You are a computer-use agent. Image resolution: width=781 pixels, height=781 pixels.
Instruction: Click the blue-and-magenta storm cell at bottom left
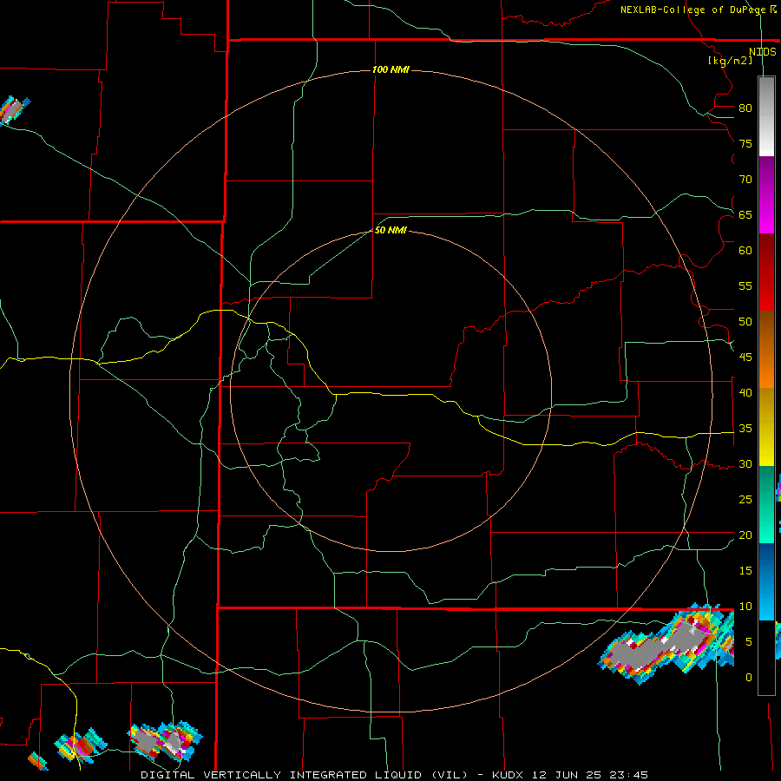(81, 745)
